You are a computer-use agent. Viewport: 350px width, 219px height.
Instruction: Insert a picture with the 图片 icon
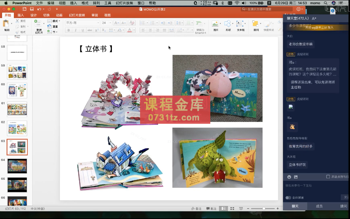(215, 24)
